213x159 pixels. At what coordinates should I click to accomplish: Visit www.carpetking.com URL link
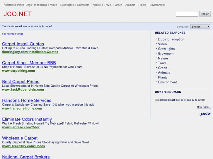coord(18,71)
